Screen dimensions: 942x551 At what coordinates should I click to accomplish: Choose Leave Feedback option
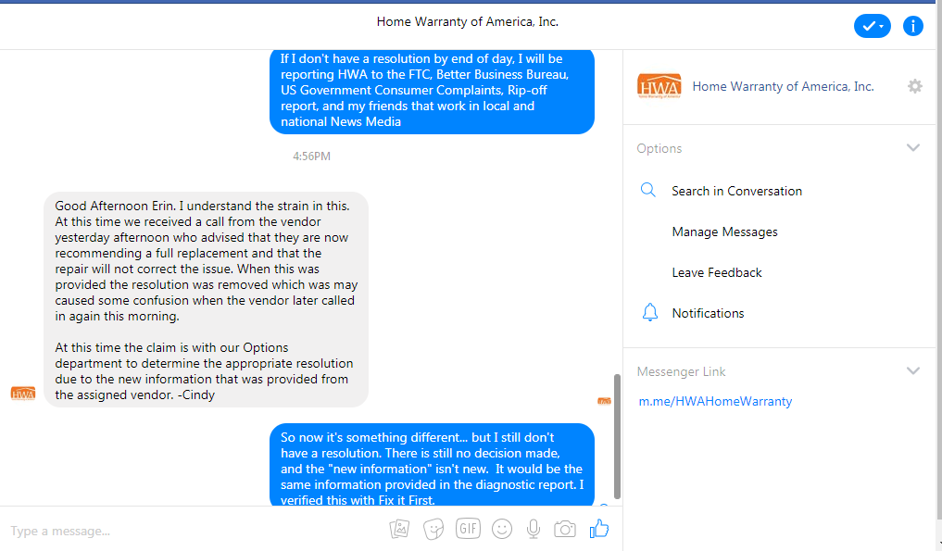(x=717, y=273)
